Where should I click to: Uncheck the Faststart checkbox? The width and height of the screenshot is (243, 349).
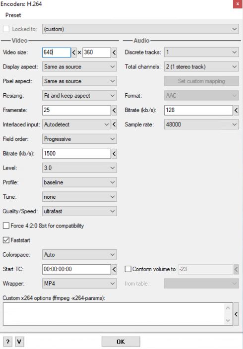[6, 240]
